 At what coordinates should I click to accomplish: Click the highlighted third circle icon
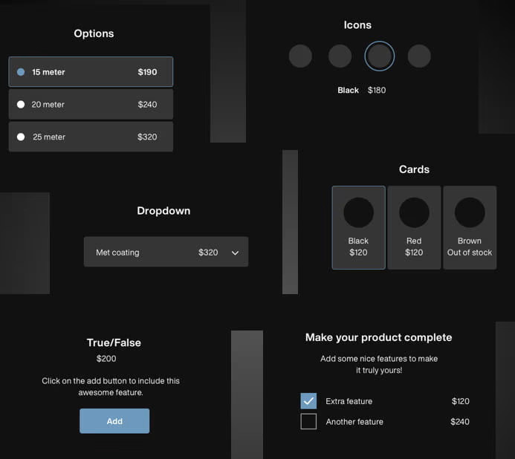click(x=379, y=56)
